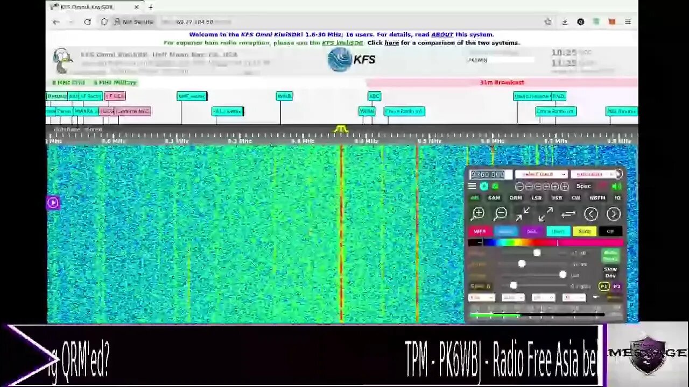Adjust the first waterfall slider knob
Viewport: 689px width, 387px height.
(x=537, y=253)
